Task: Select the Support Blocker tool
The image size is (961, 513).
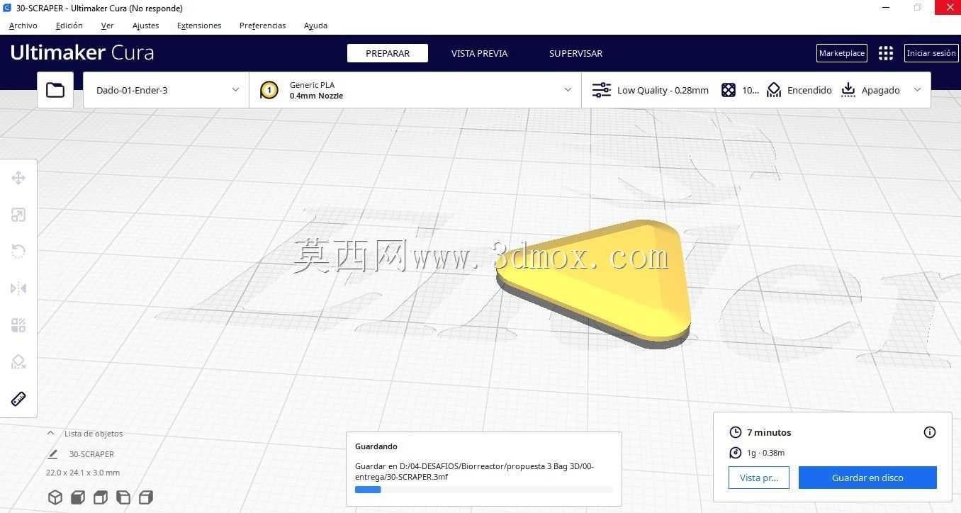Action: [x=18, y=362]
